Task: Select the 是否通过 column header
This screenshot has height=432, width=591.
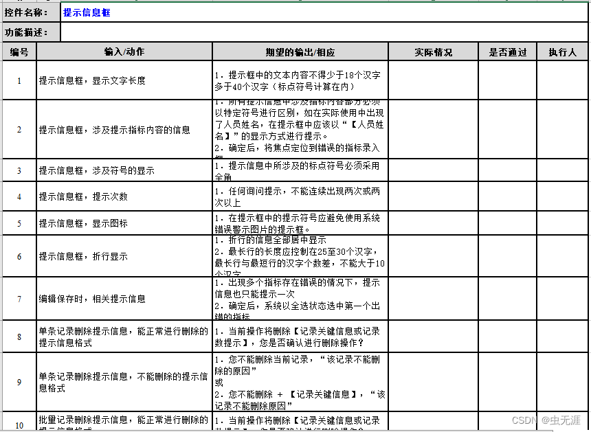Action: click(x=507, y=52)
